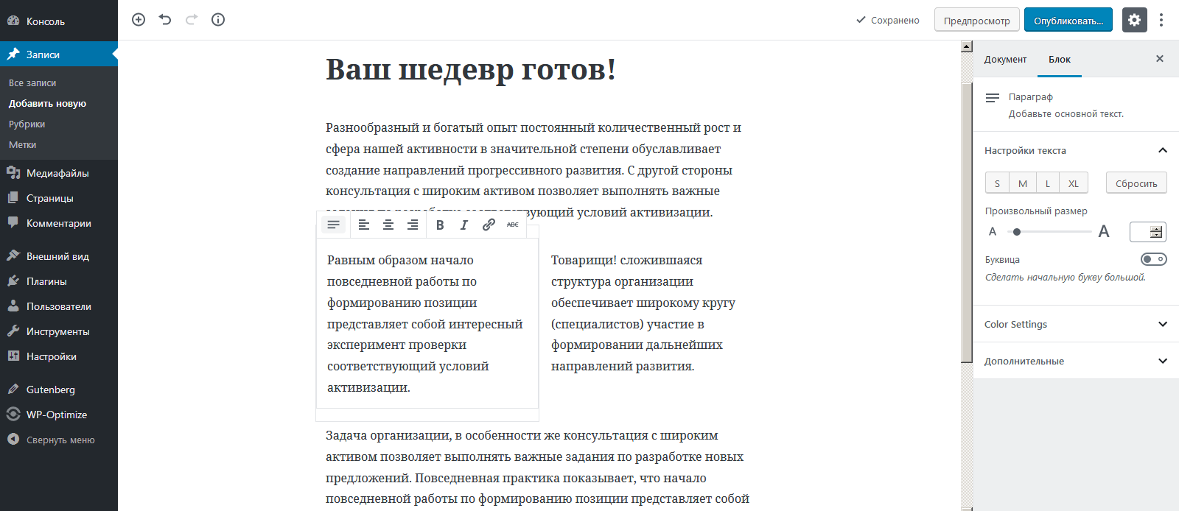The image size is (1179, 511).
Task: Switch to the Блок tab
Action: point(1060,60)
